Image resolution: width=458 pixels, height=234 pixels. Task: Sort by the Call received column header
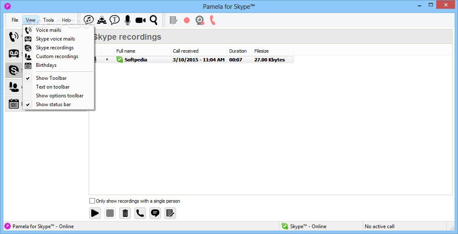click(x=199, y=51)
